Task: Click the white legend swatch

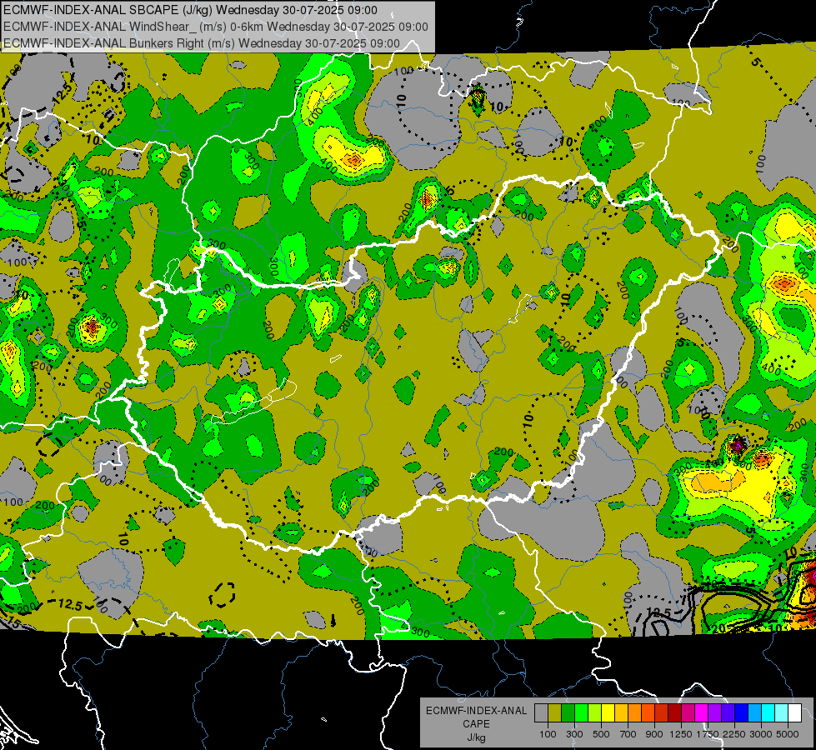Action: click(795, 713)
